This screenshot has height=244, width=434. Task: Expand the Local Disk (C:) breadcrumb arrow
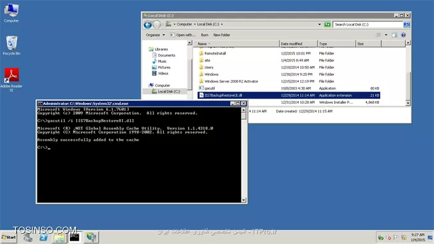(222, 24)
